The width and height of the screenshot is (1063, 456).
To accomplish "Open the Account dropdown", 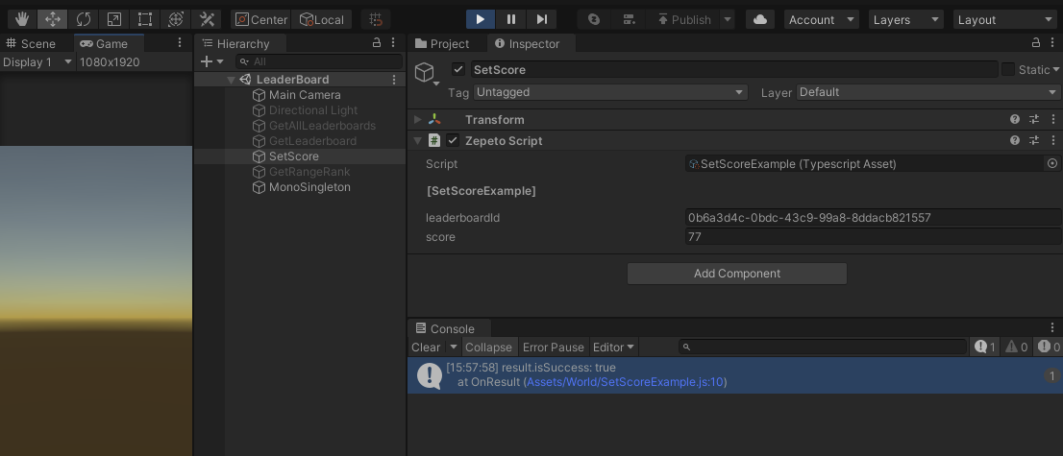I will (822, 19).
